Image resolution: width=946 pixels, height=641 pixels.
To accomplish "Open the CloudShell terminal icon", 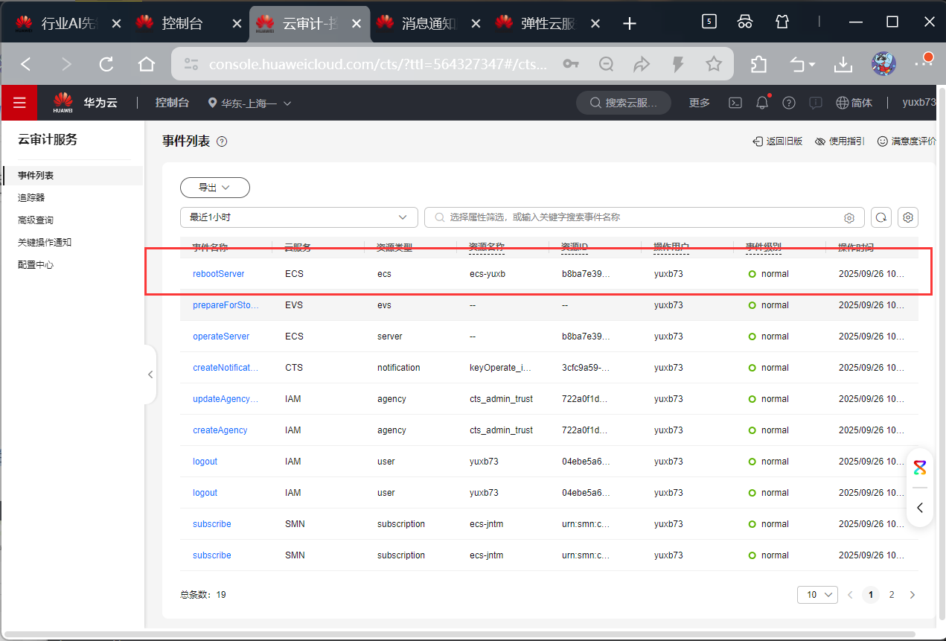I will click(x=735, y=103).
